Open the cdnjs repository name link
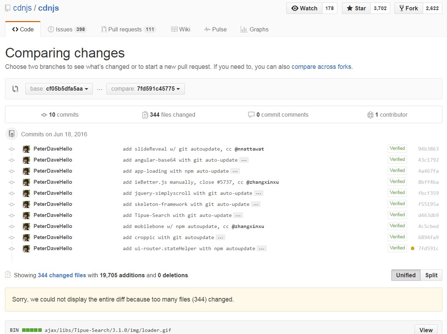Image resolution: width=447 pixels, height=334 pixels. point(49,8)
